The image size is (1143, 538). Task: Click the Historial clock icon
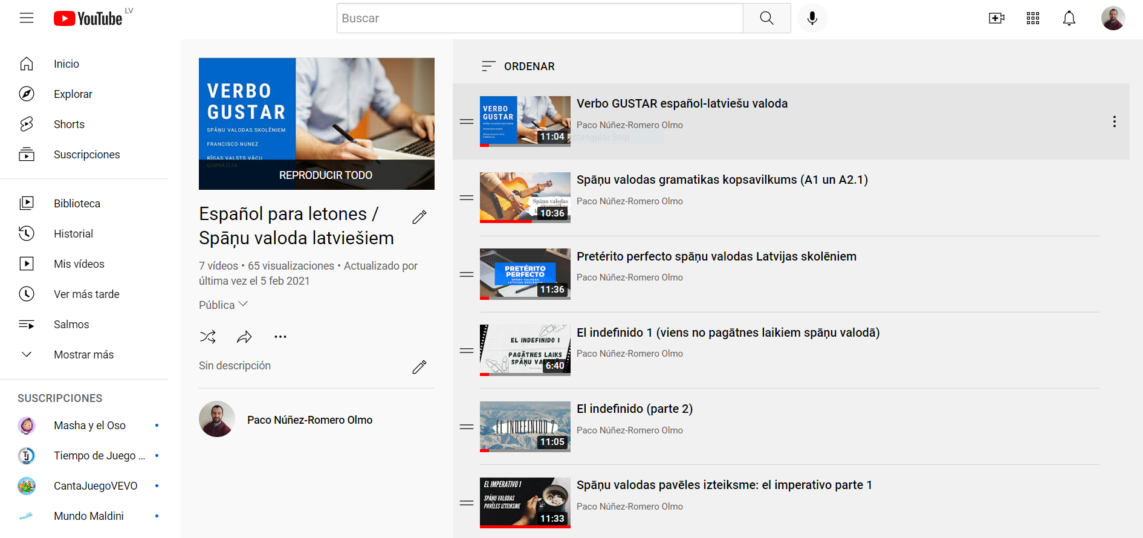[x=27, y=233]
